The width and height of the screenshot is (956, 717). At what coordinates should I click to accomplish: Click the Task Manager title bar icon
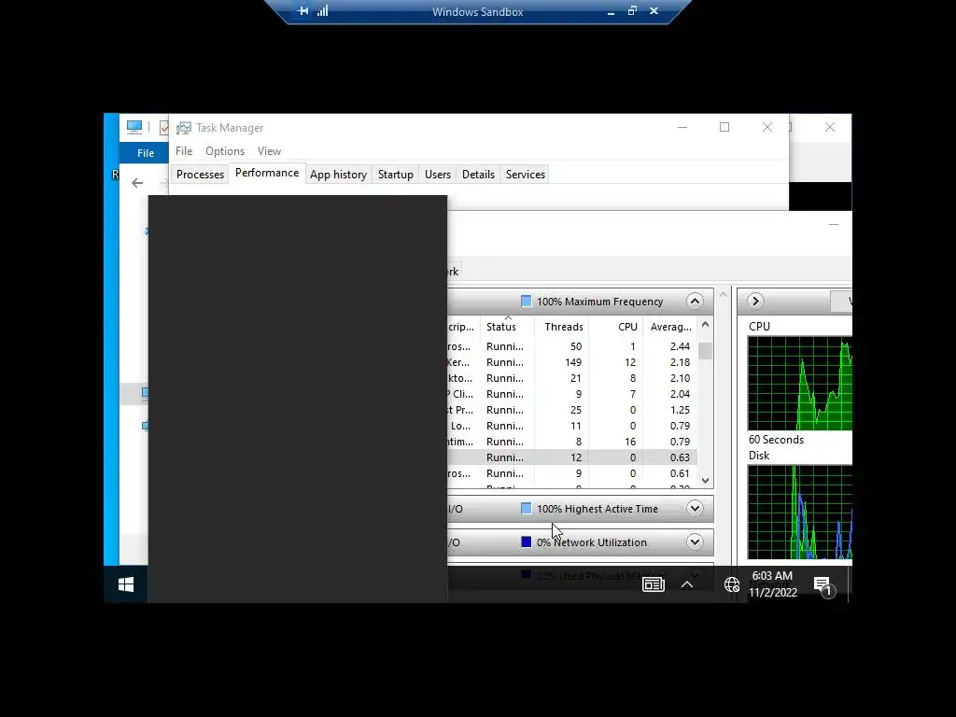(x=184, y=127)
